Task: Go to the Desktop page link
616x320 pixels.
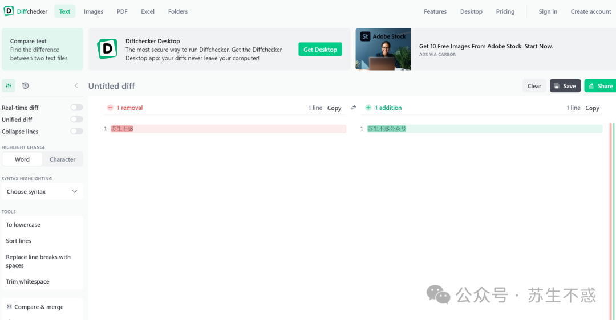Action: tap(472, 11)
